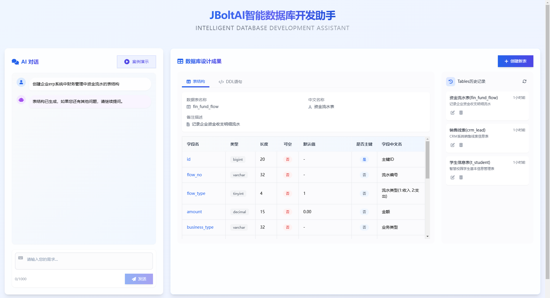Click the table icon beside fin_fund_flow name

click(x=188, y=107)
